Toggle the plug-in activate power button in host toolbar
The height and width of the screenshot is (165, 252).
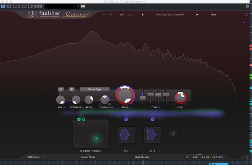(x=3, y=6)
